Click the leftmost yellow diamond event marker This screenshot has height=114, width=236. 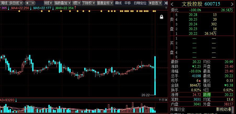click(x=19, y=11)
